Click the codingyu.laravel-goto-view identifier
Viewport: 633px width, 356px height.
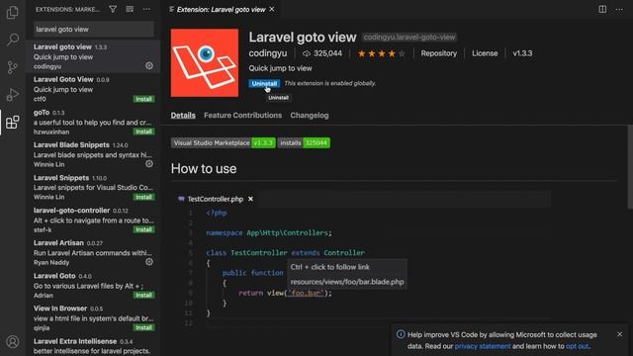click(x=408, y=38)
